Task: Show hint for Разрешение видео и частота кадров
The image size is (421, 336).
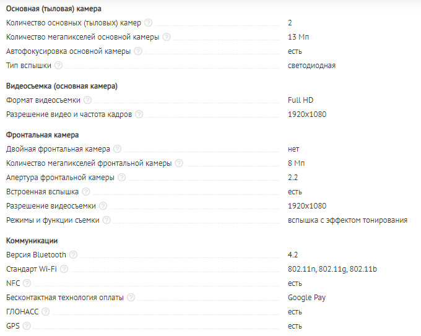Action: pos(139,114)
